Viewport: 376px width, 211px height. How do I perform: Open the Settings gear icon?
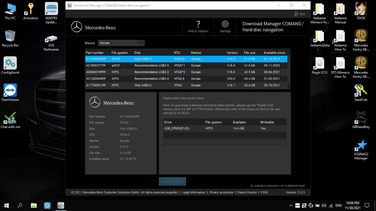(225, 24)
